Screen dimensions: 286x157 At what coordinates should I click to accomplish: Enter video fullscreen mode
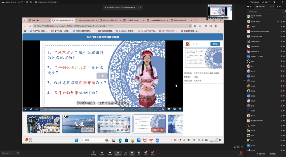click(180, 109)
